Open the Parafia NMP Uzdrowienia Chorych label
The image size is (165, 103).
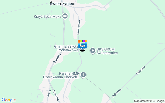coord(61,75)
